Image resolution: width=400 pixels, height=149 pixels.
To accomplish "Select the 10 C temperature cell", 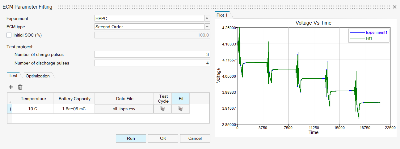I will 33,109.
